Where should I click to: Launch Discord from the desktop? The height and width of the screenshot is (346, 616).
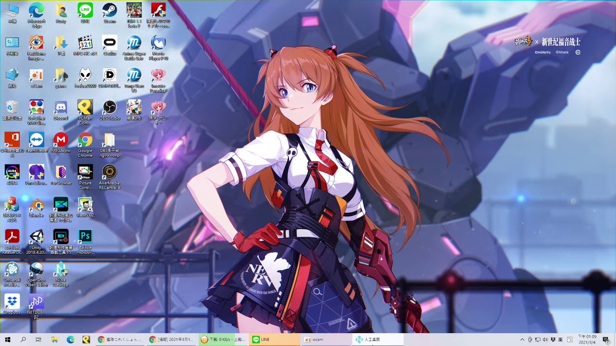coord(61,111)
